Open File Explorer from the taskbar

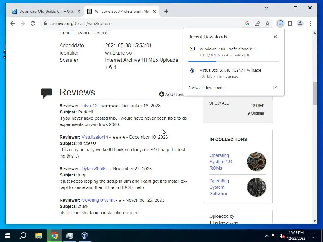38,236
